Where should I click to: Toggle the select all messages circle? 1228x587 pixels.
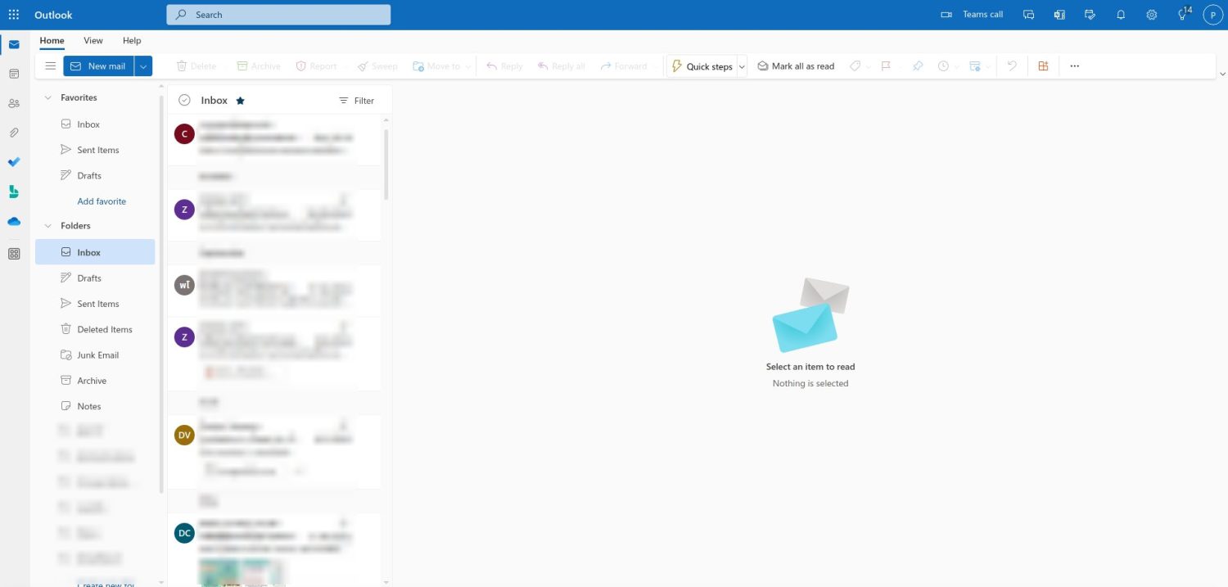[184, 100]
